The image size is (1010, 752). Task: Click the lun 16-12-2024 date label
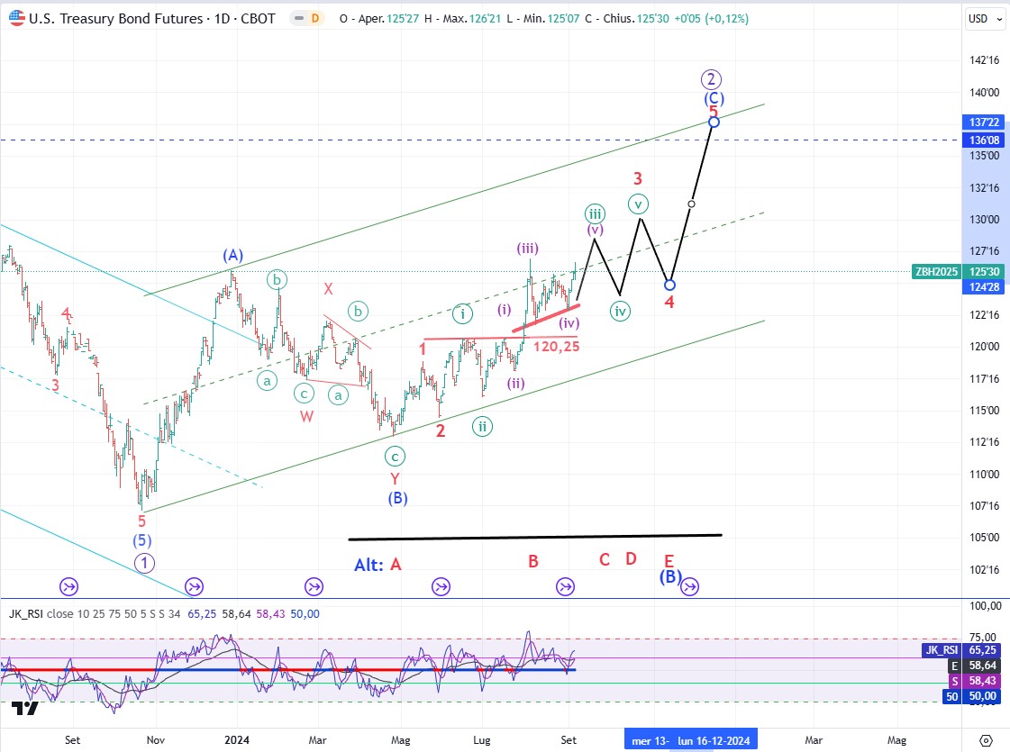coord(714,740)
